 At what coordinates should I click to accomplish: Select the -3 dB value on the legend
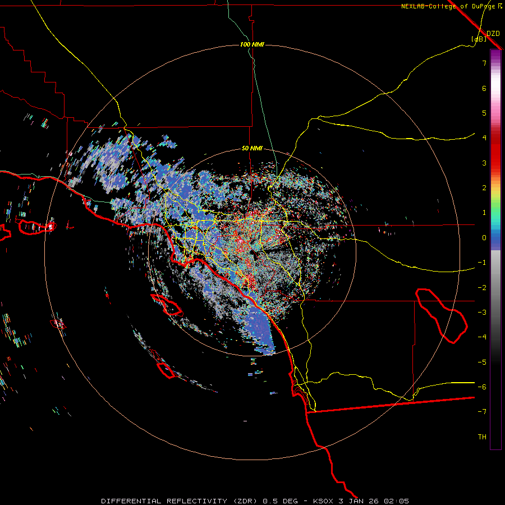coord(482,313)
